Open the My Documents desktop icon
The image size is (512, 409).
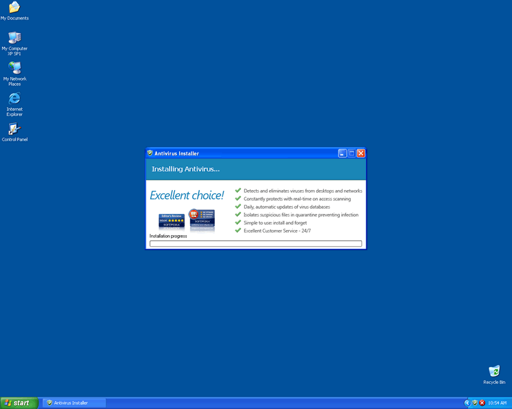[x=14, y=8]
